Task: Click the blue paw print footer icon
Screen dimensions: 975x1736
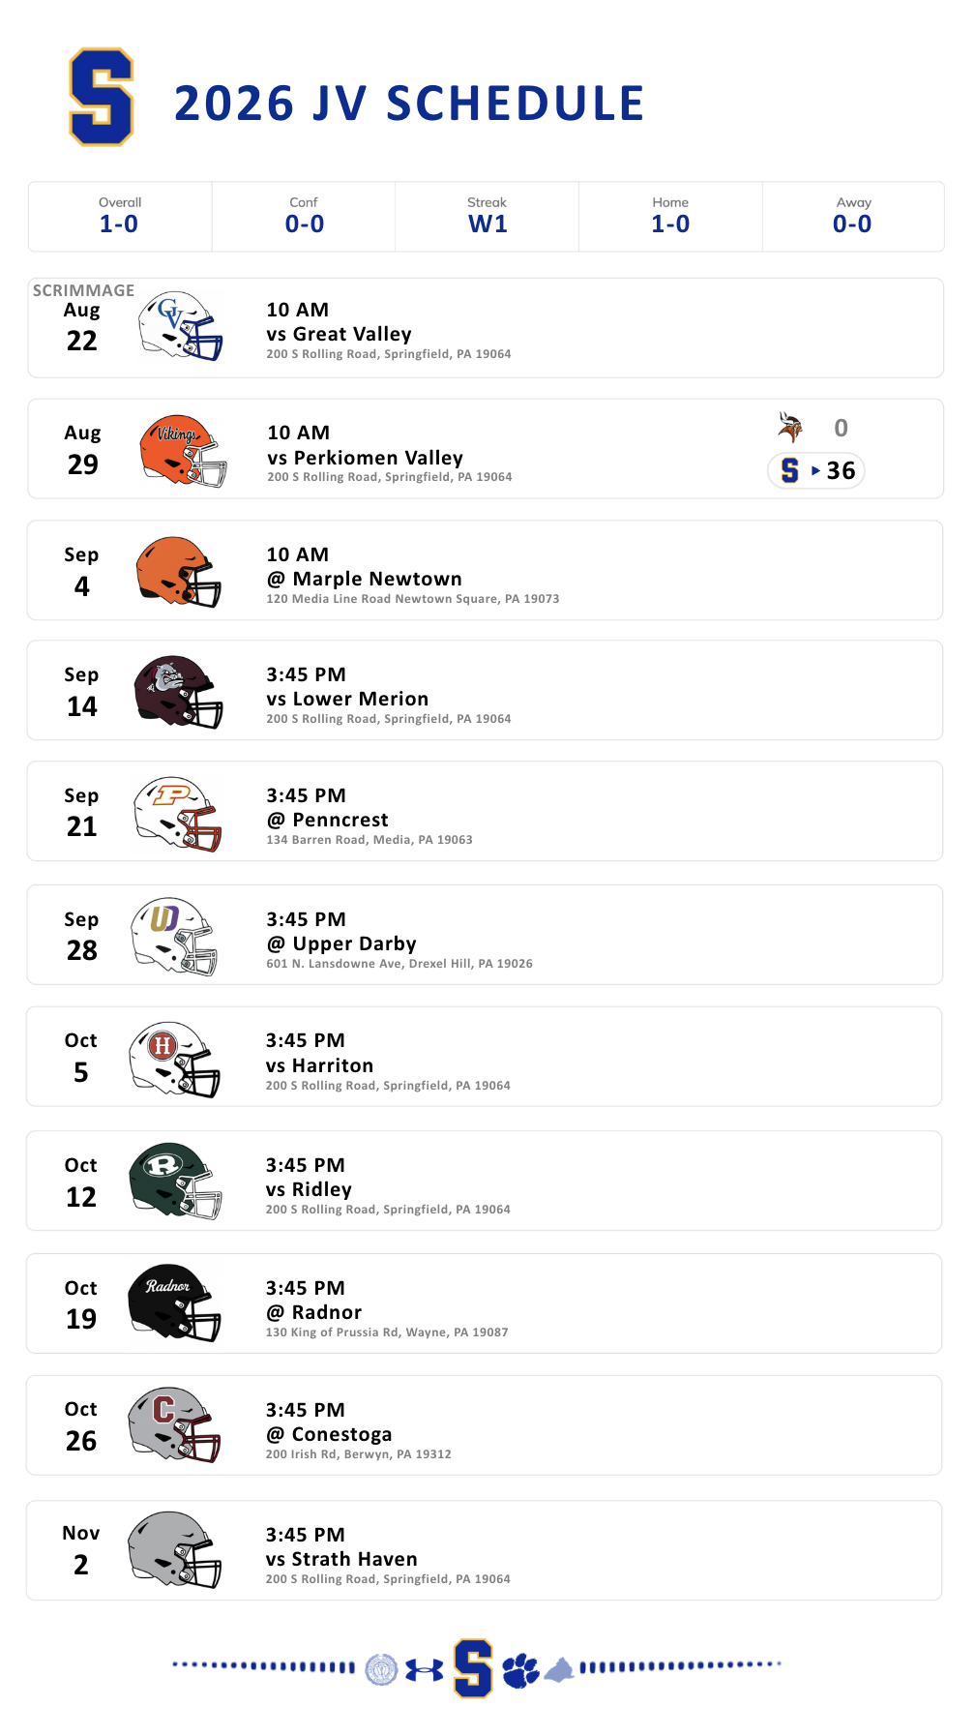Action: [x=520, y=1669]
